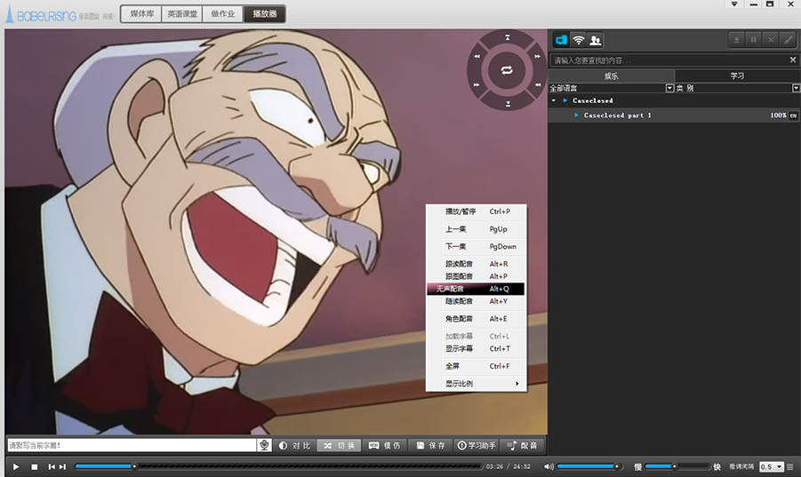This screenshot has width=801, height=477.
Task: Click the microphone icon beside subtitle input
Action: tap(264, 445)
